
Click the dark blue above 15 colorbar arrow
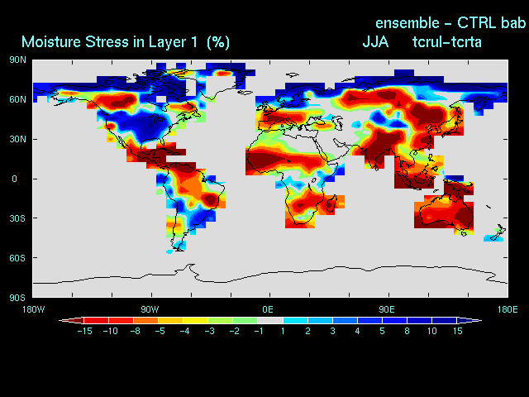pyautogui.click(x=469, y=320)
